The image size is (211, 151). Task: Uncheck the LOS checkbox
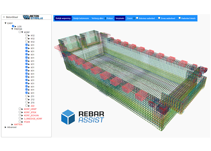click(x=13, y=26)
